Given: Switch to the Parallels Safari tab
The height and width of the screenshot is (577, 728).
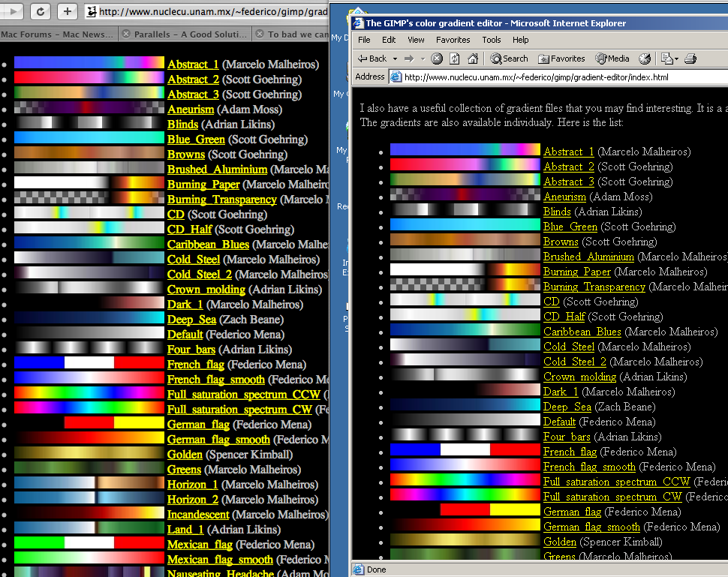Looking at the screenshot, I should coord(184,34).
